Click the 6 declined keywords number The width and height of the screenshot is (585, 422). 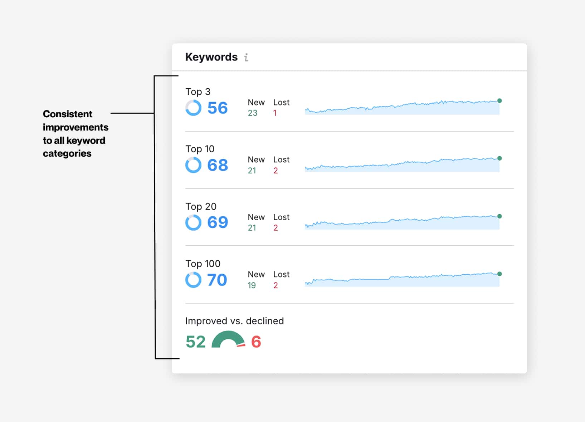coord(256,342)
